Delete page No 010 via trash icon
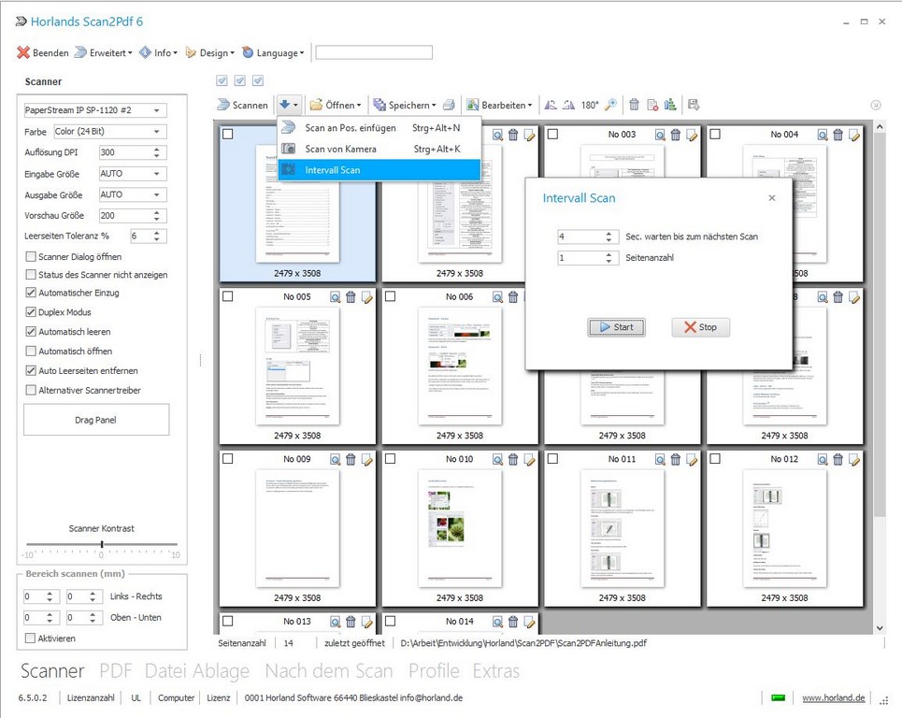This screenshot has width=902, height=718. (x=513, y=459)
